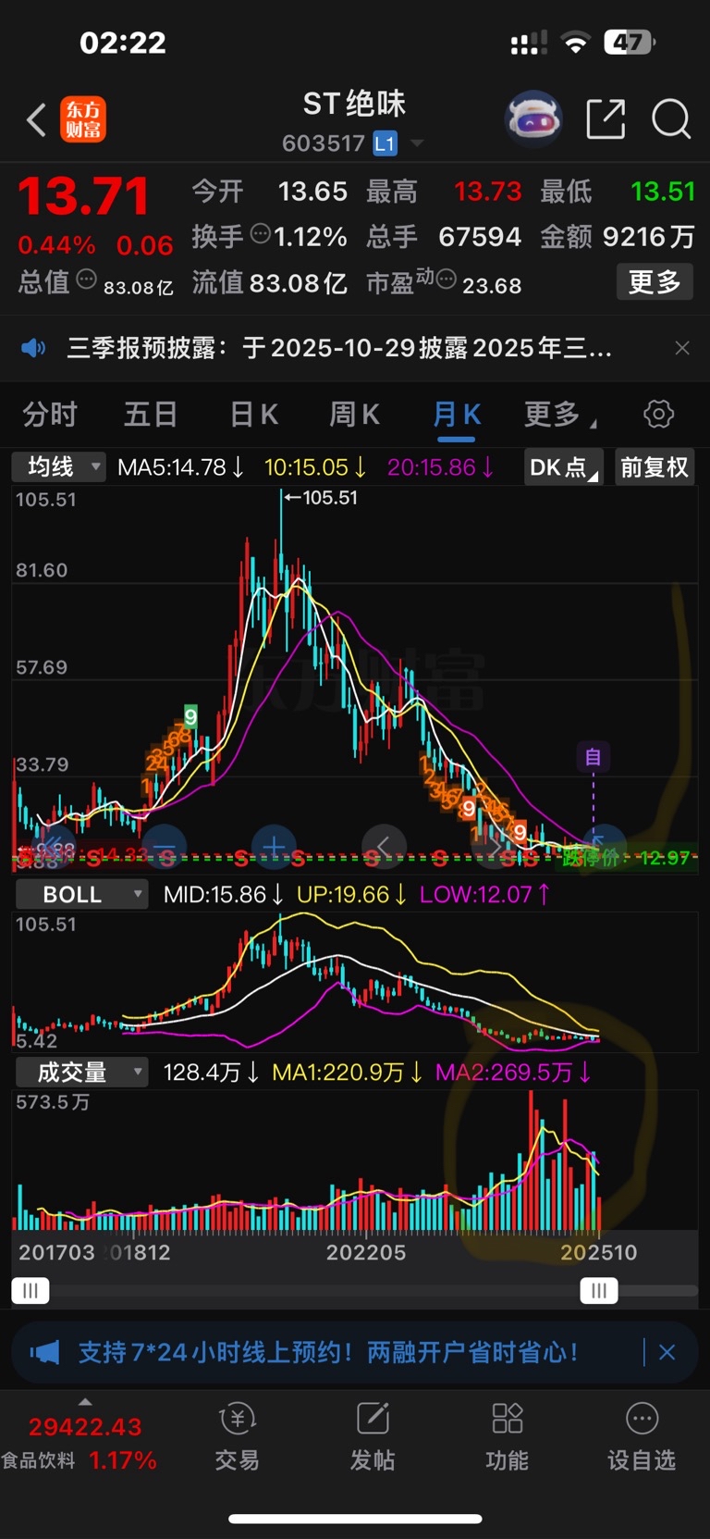Tap the 总值 info circle icon
Viewport: 710px width, 1539px height.
tap(86, 279)
